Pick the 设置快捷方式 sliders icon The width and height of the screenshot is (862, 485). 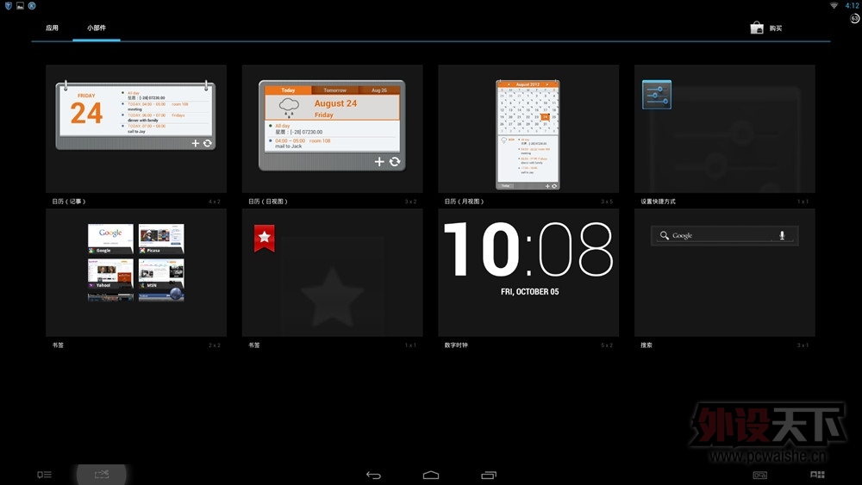(657, 95)
